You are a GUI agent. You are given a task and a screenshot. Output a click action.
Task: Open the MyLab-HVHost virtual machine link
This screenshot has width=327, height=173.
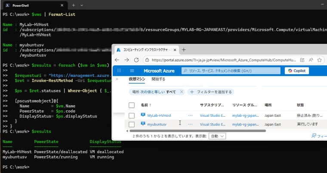159,115
